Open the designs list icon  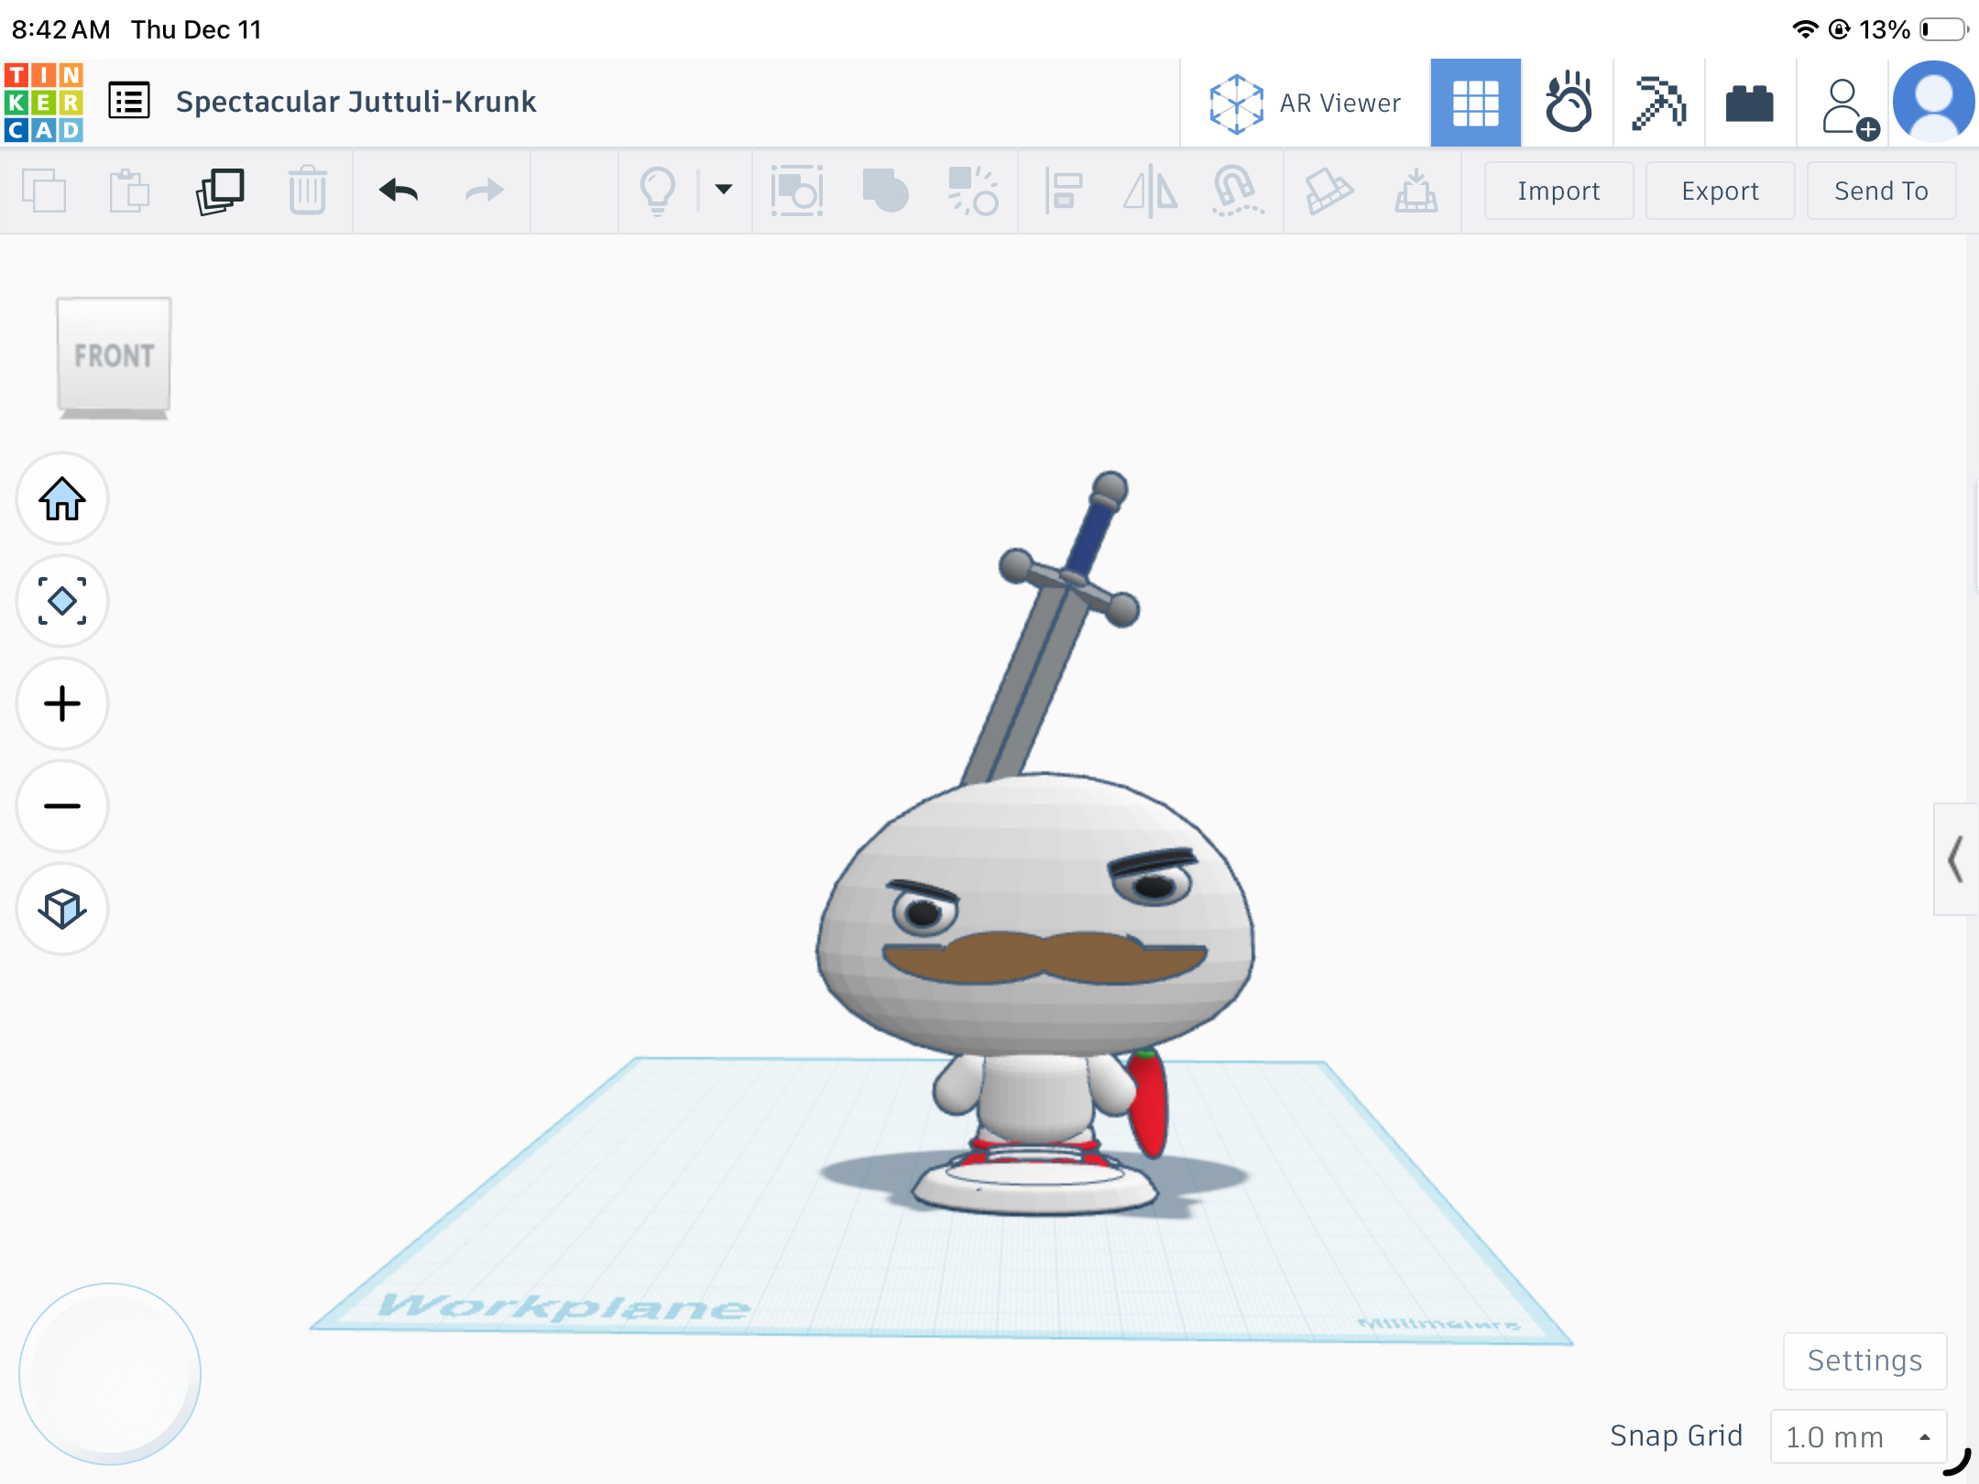tap(129, 101)
